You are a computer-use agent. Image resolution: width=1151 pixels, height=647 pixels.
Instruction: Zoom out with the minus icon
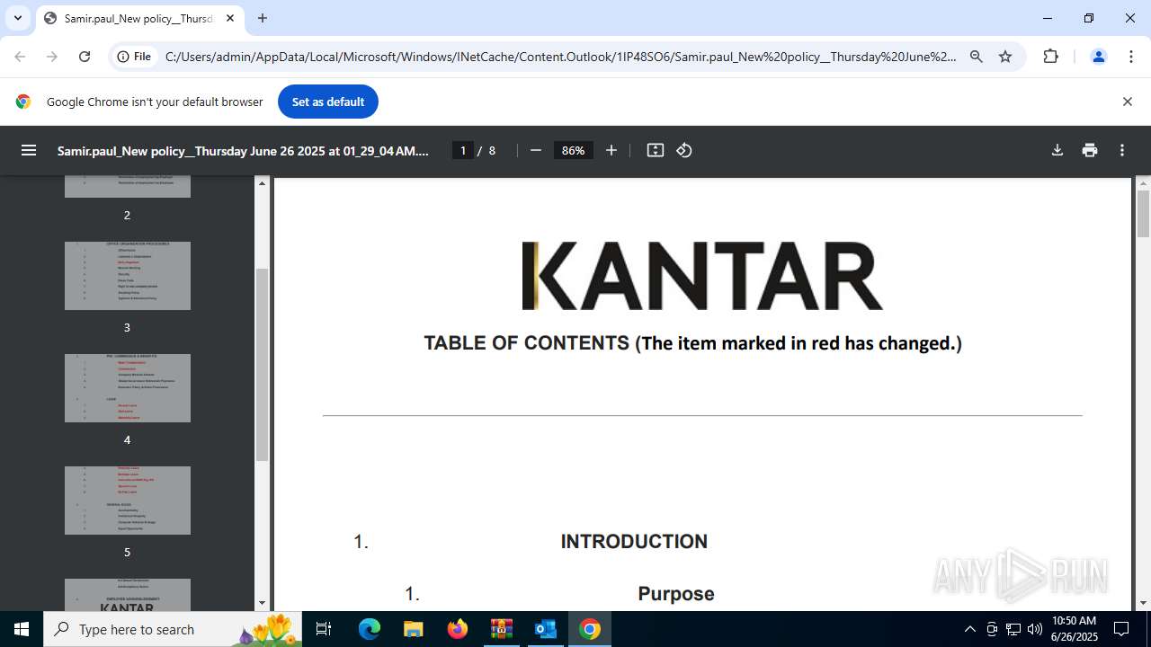coord(536,150)
